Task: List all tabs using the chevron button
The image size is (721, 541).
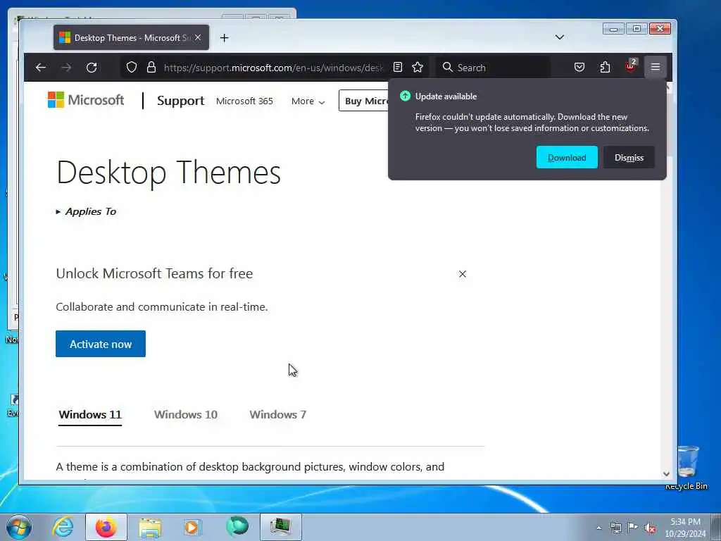Action: click(x=560, y=37)
